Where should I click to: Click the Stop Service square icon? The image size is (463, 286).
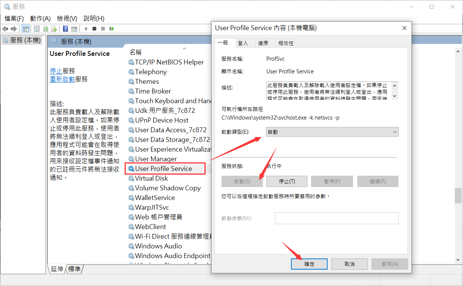pos(94,29)
